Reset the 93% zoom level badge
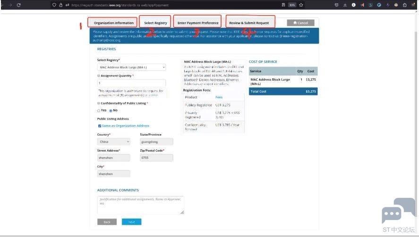This screenshot has height=237, width=419. pyautogui.click(x=292, y=5)
